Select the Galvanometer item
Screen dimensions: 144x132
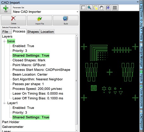click(13, 127)
